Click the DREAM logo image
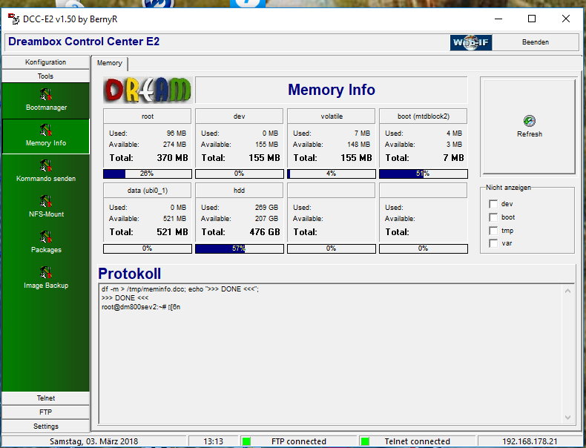This screenshot has width=586, height=448. click(x=148, y=90)
